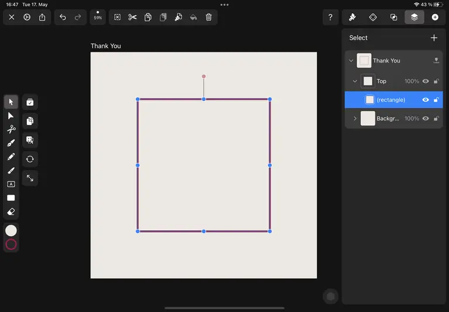The image size is (449, 312).
Task: Lock the Background layer
Action: (x=436, y=119)
